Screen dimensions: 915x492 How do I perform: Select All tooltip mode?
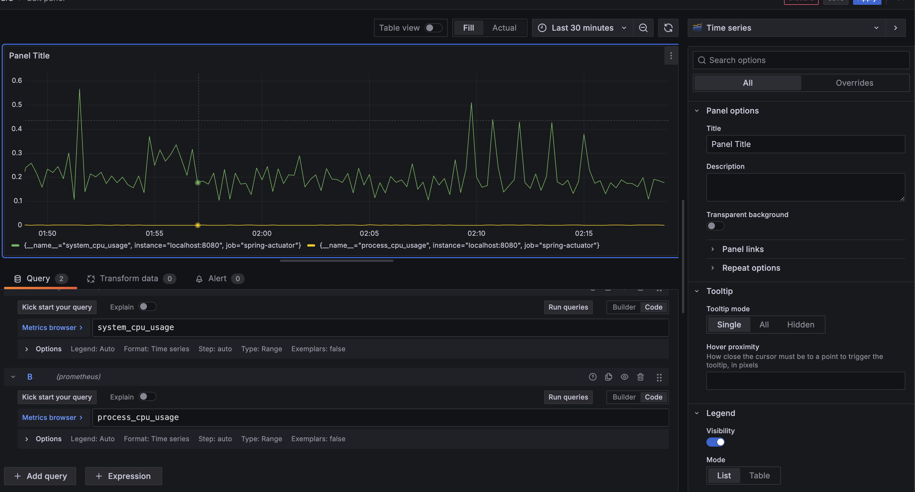click(x=764, y=325)
